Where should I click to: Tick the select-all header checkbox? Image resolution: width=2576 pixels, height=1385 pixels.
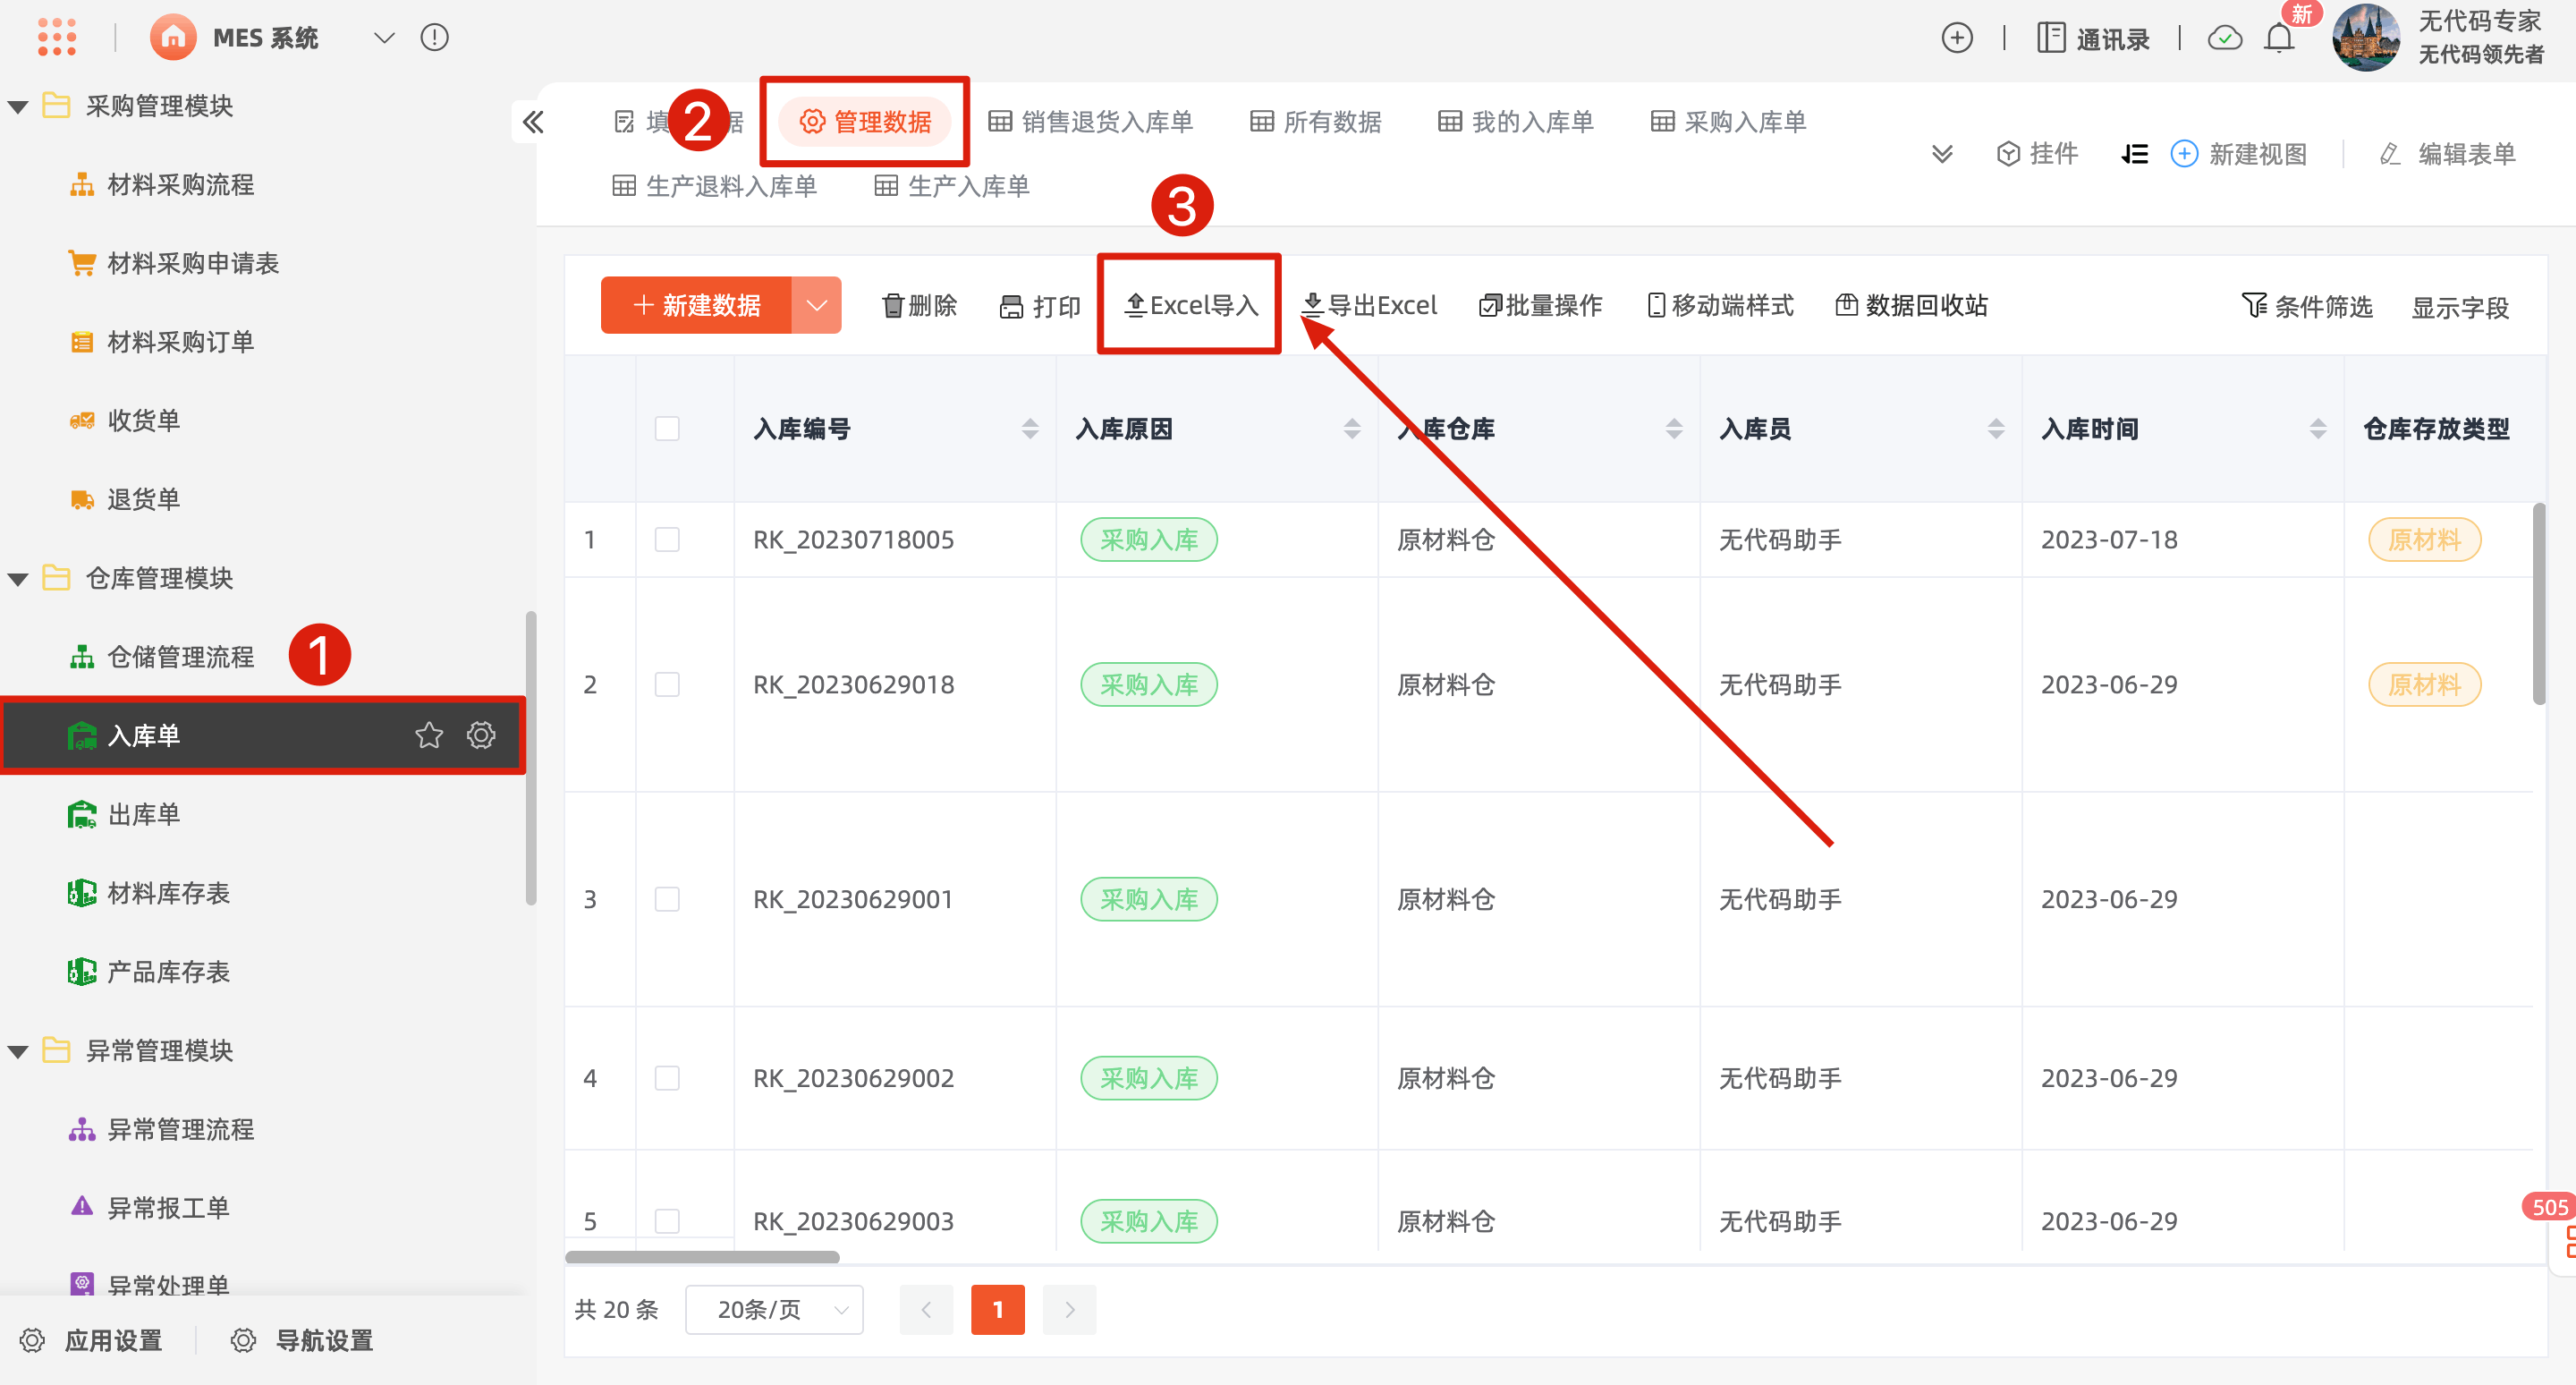click(x=667, y=429)
